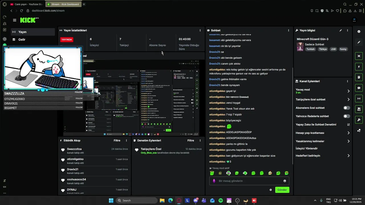Open the Denetim Eylemleri three-dot menu

pos(200,140)
